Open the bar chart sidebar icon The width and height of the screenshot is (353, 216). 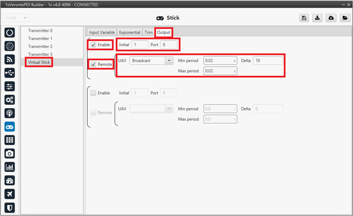(10, 167)
